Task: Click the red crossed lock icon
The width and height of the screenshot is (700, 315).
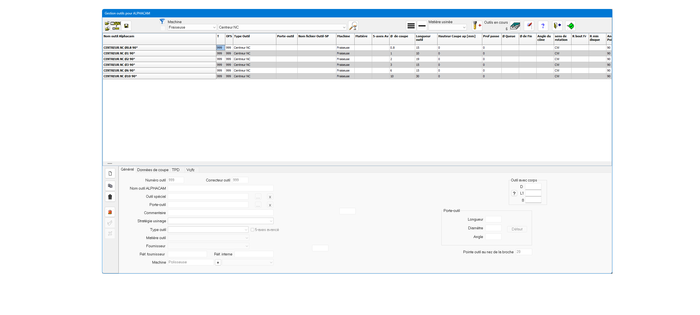Action: 110,212
